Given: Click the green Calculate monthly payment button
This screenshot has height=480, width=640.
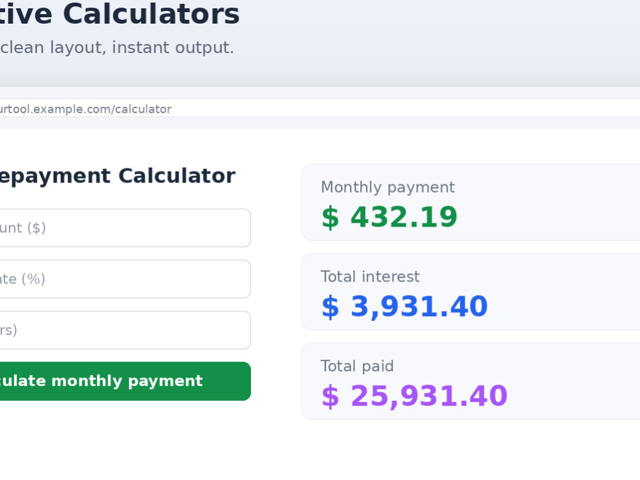Looking at the screenshot, I should [125, 381].
